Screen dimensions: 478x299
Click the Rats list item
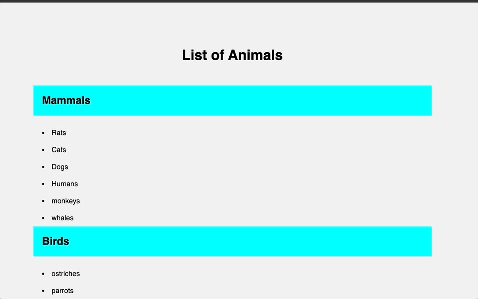[x=59, y=133]
